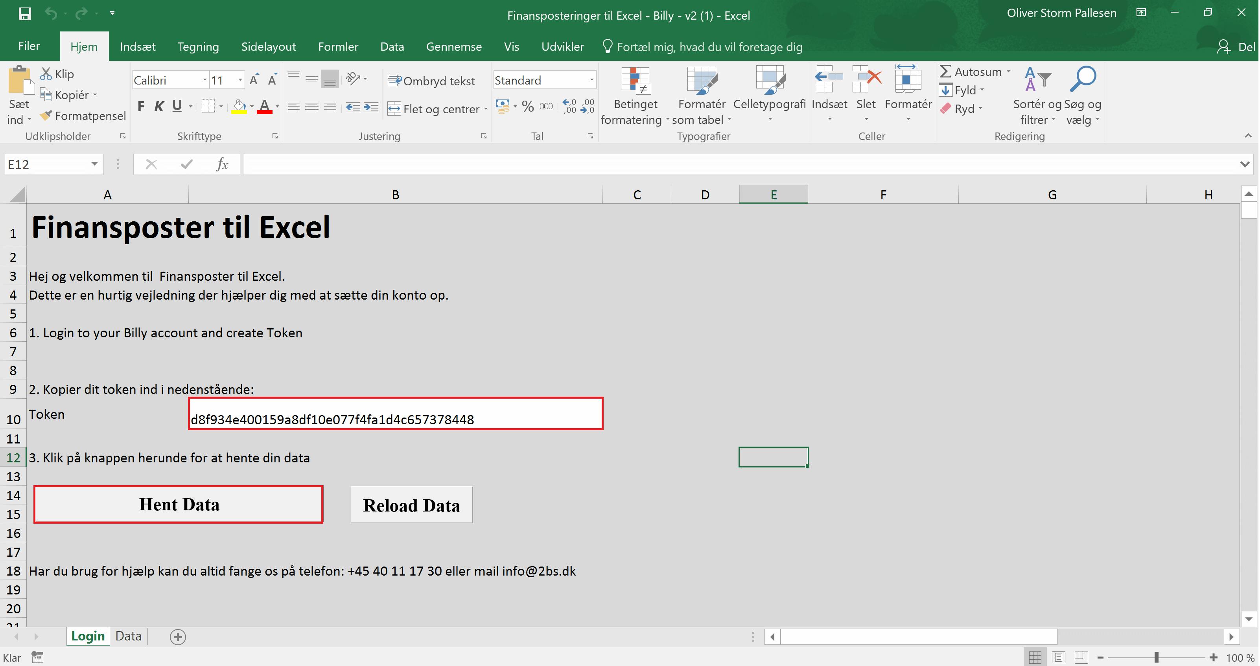Viewport: 1260px width, 666px height.
Task: Activate the Formatpensel format painter
Action: (83, 116)
